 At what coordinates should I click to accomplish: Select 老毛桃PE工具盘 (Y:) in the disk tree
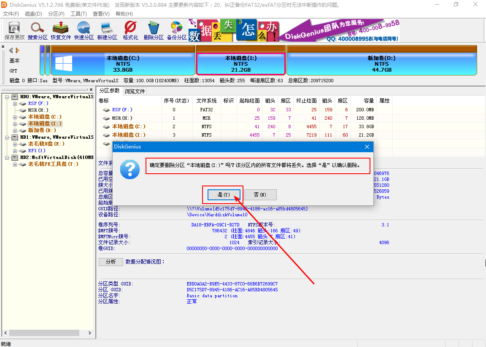click(53, 164)
